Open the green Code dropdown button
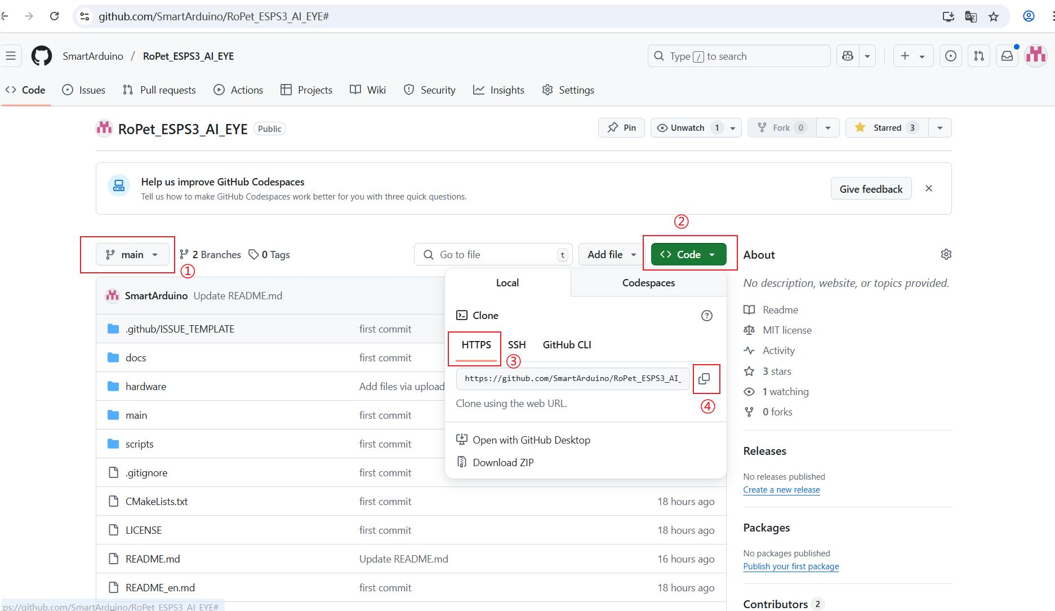 (688, 255)
